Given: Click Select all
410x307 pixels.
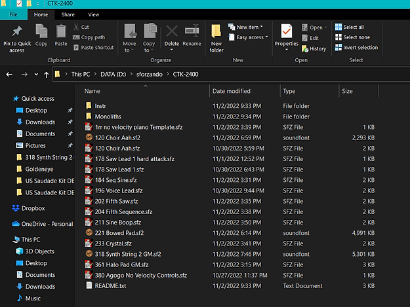Looking at the screenshot, I should (x=350, y=27).
